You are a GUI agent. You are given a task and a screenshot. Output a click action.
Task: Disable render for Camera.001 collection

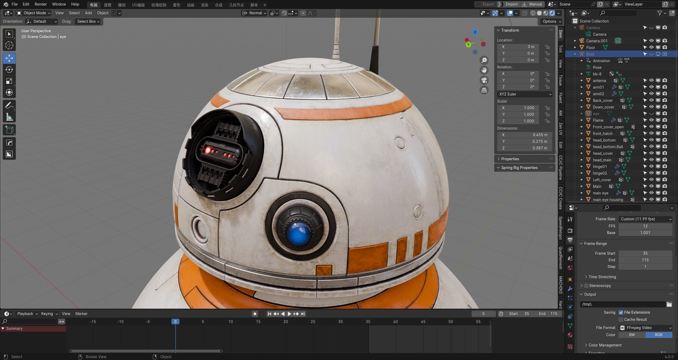665,41
